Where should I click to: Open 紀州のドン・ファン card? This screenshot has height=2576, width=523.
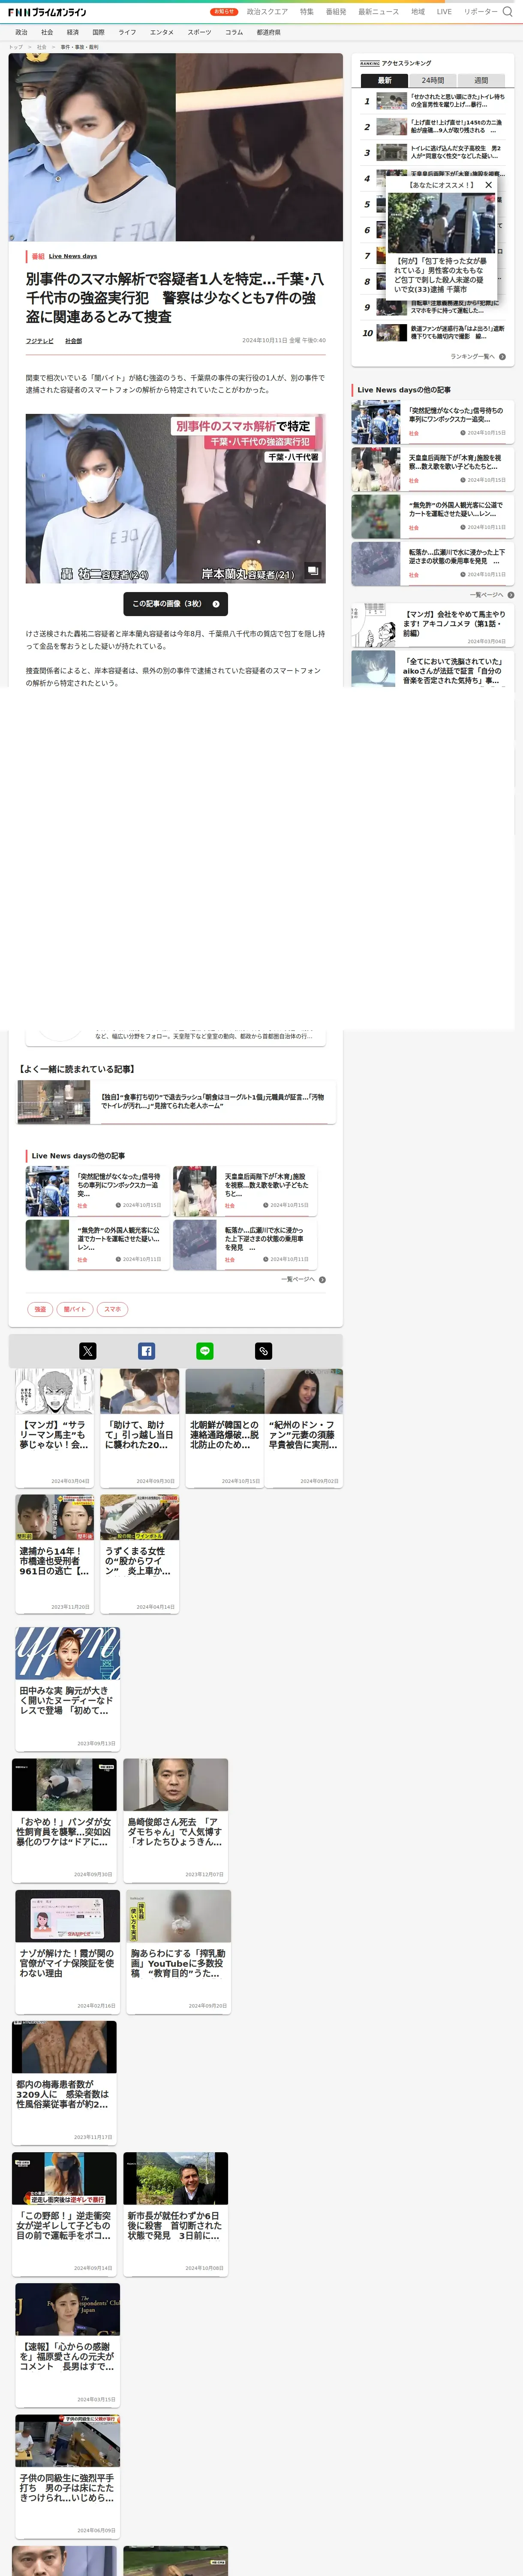(304, 1428)
